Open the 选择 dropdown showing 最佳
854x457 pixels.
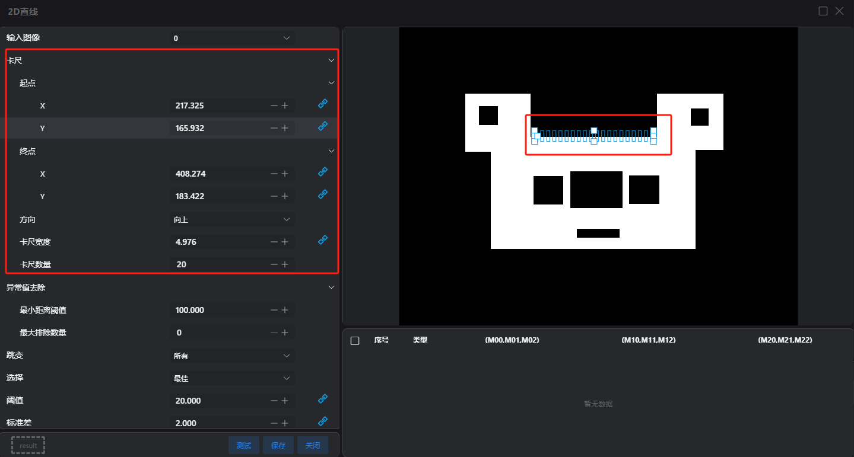point(232,378)
